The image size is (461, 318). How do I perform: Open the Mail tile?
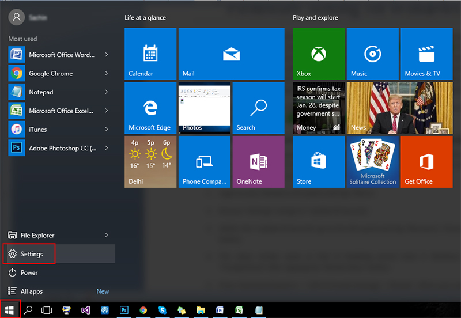(232, 54)
